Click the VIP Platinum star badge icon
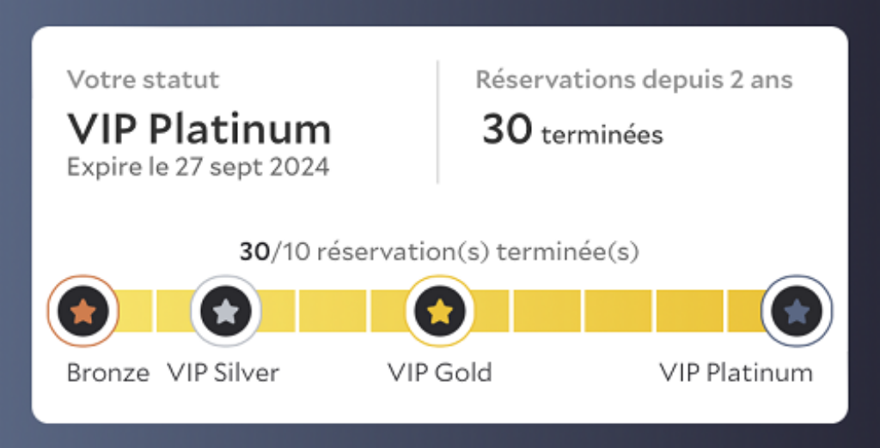Screen dimensions: 880x448 pyautogui.click(x=797, y=311)
